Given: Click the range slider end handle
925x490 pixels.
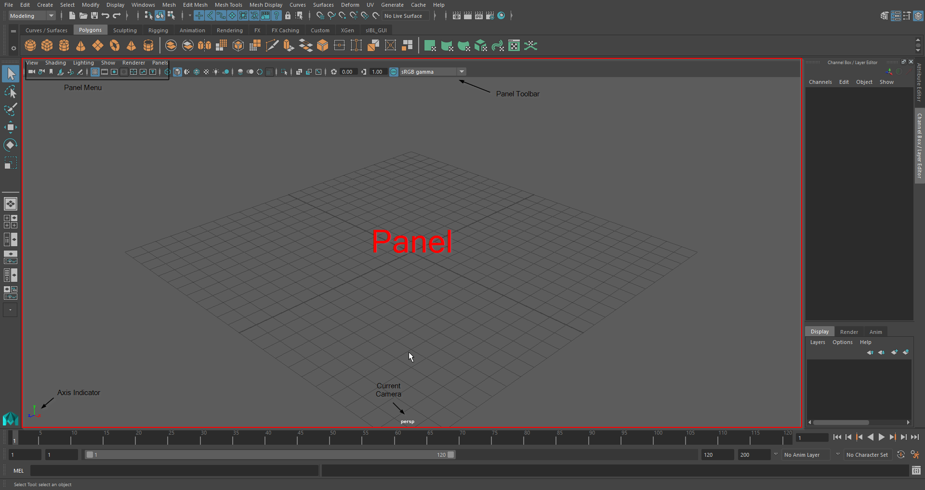Looking at the screenshot, I should tap(451, 454).
